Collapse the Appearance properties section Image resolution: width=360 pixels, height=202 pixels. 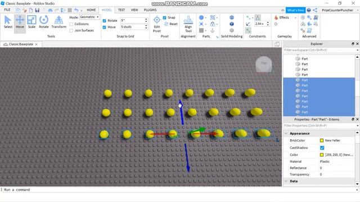click(286, 134)
